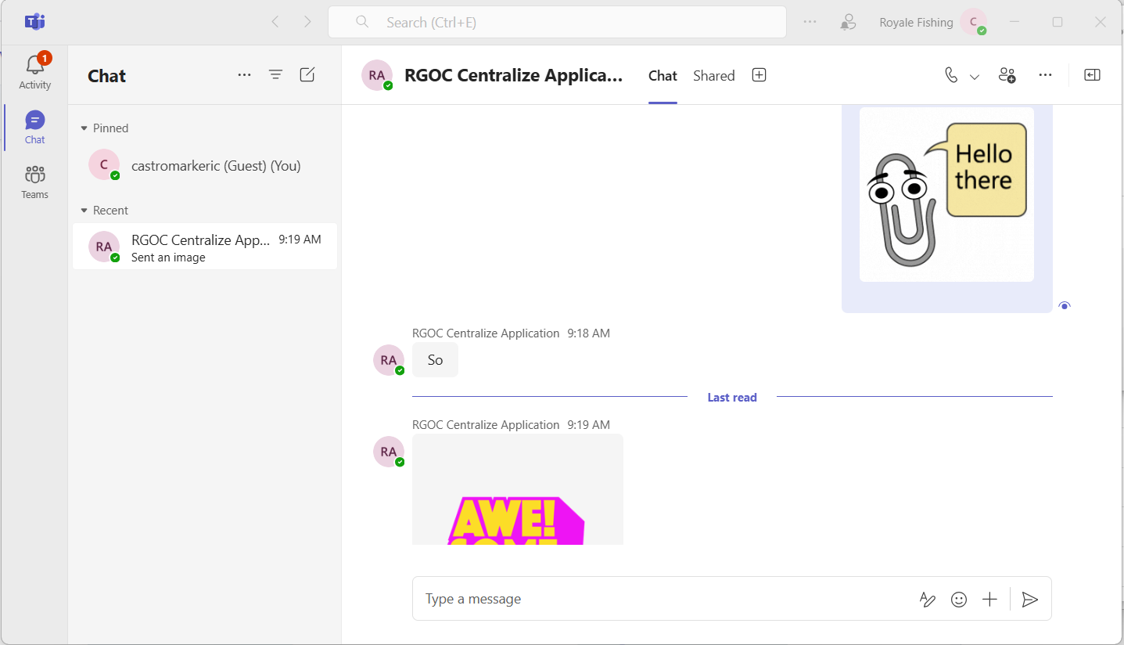
Task: Open chat in new window icon
Action: 1092,75
